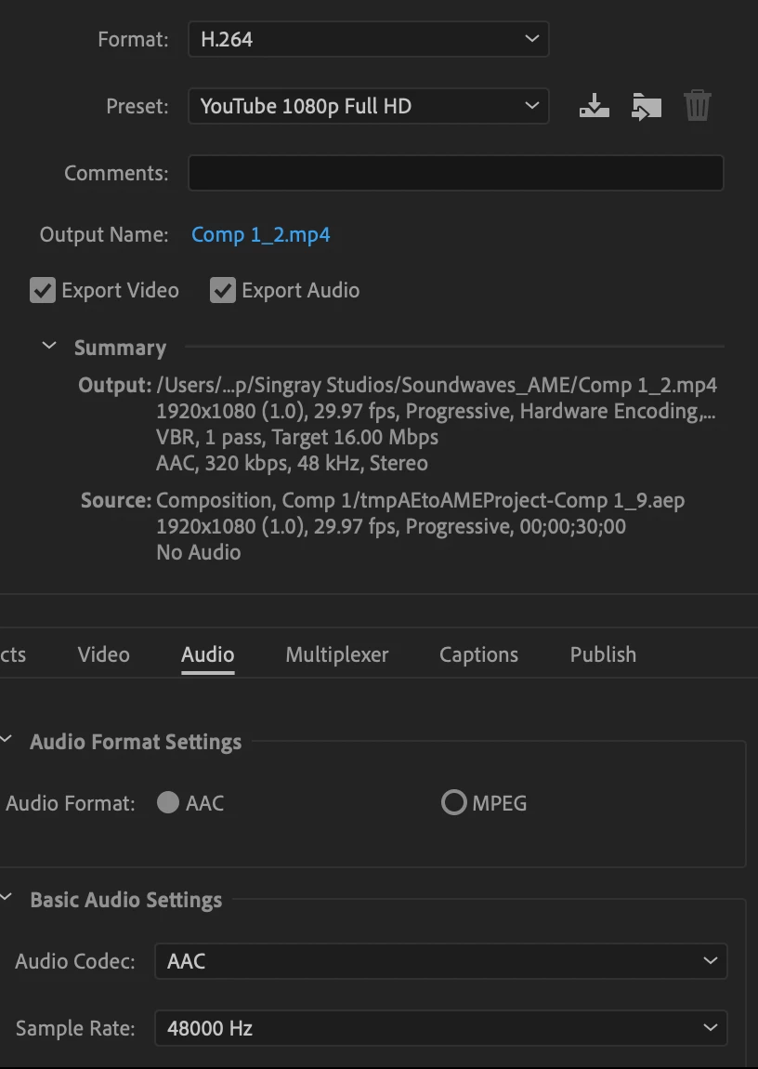Click the output file path text in Summary
Screen dimensions: 758x1069
tap(437, 385)
